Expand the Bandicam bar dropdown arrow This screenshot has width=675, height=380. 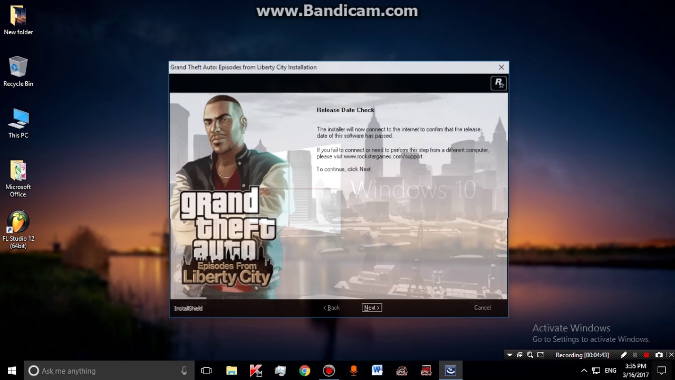[509, 355]
